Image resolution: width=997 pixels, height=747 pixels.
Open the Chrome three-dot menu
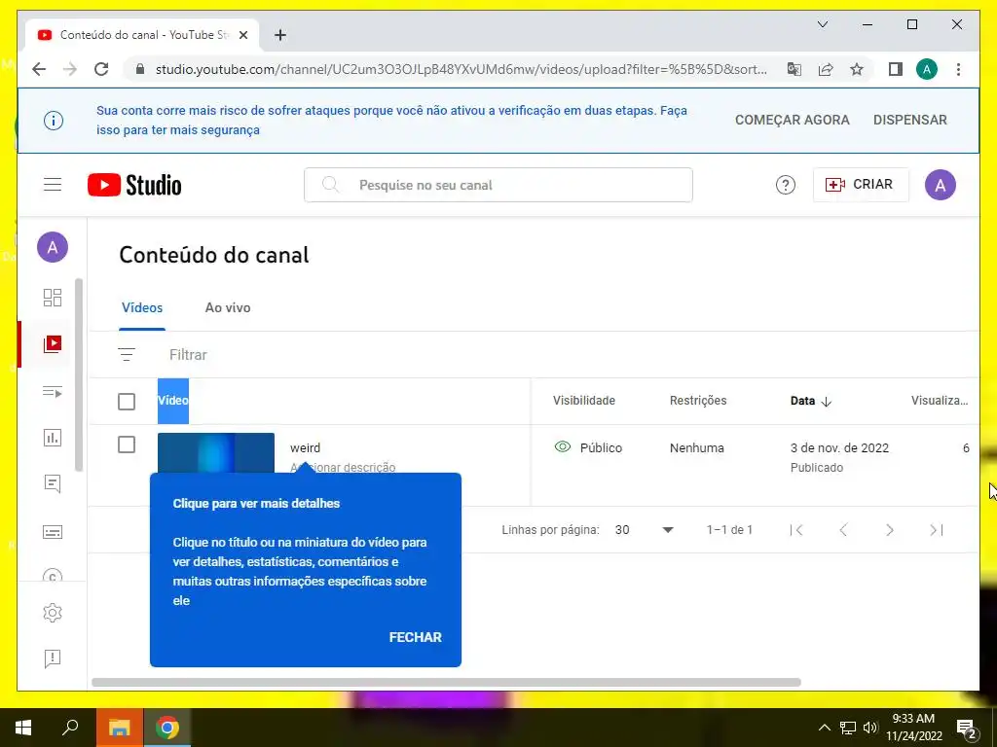tap(958, 69)
